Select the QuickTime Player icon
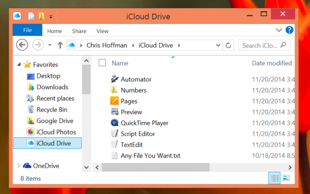 [114, 122]
